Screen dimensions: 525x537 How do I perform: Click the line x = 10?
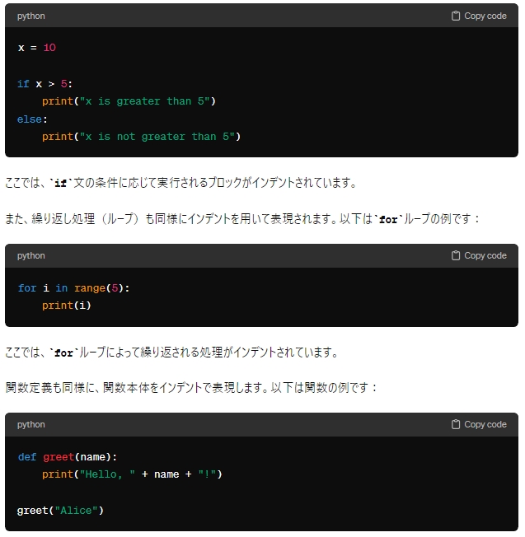click(36, 48)
